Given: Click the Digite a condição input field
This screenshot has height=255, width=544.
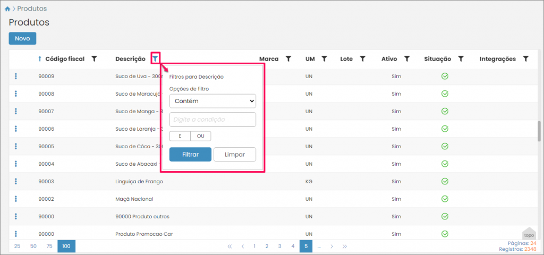Looking at the screenshot, I should pyautogui.click(x=212, y=120).
